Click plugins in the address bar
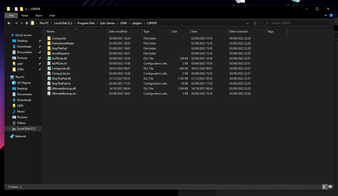Image resolution: width=338 pixels, height=196 pixels. coord(137,23)
